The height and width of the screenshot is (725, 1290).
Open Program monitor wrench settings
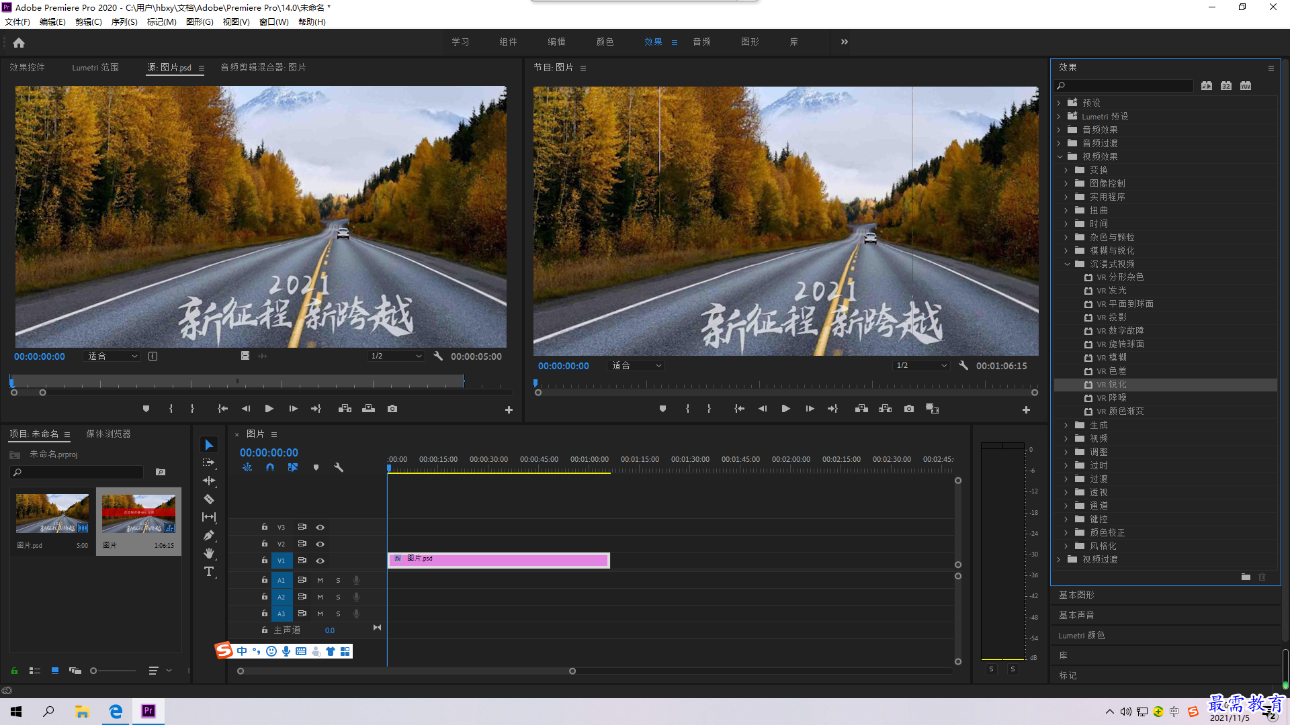[963, 366]
